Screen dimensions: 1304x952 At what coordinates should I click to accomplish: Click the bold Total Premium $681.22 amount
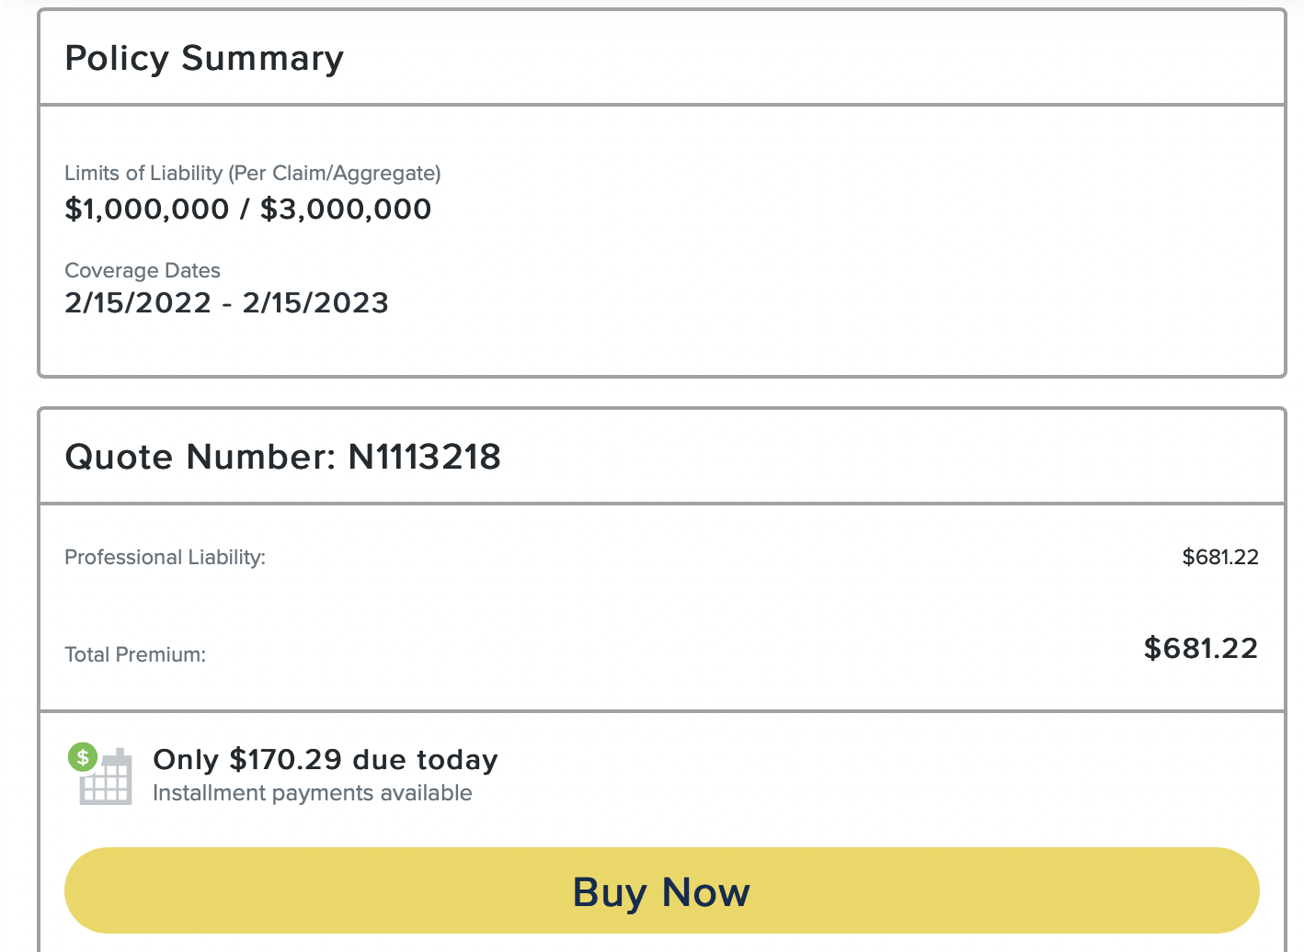1200,649
